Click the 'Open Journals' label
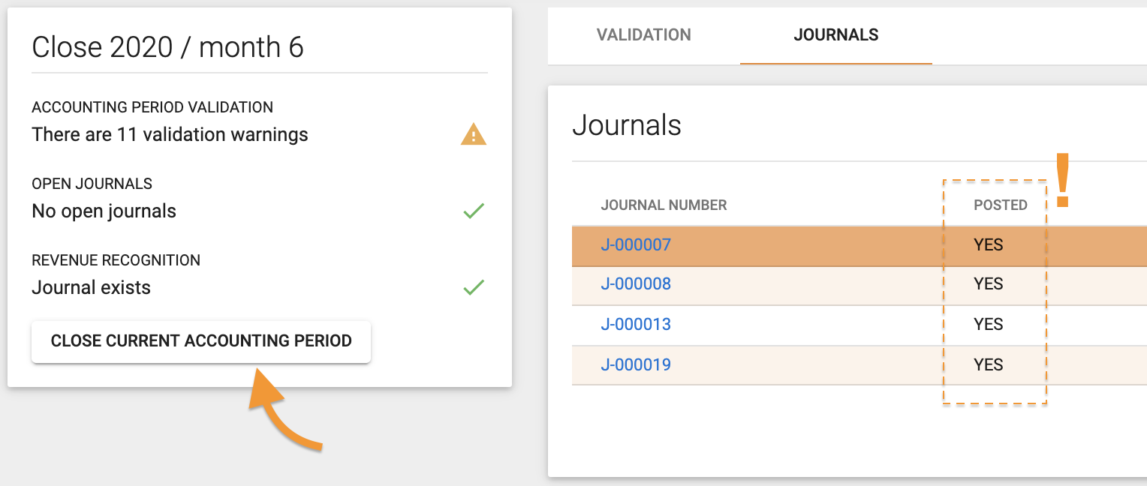Screen dimensions: 1147x486 coord(92,184)
